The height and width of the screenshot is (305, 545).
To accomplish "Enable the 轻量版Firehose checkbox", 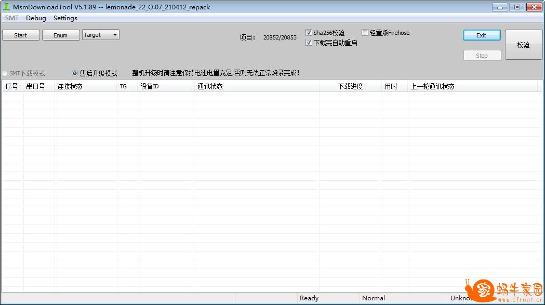I will (365, 33).
